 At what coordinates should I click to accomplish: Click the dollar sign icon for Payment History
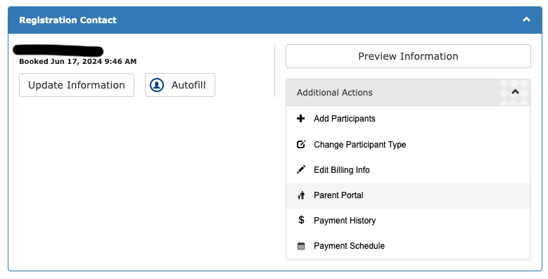(301, 220)
